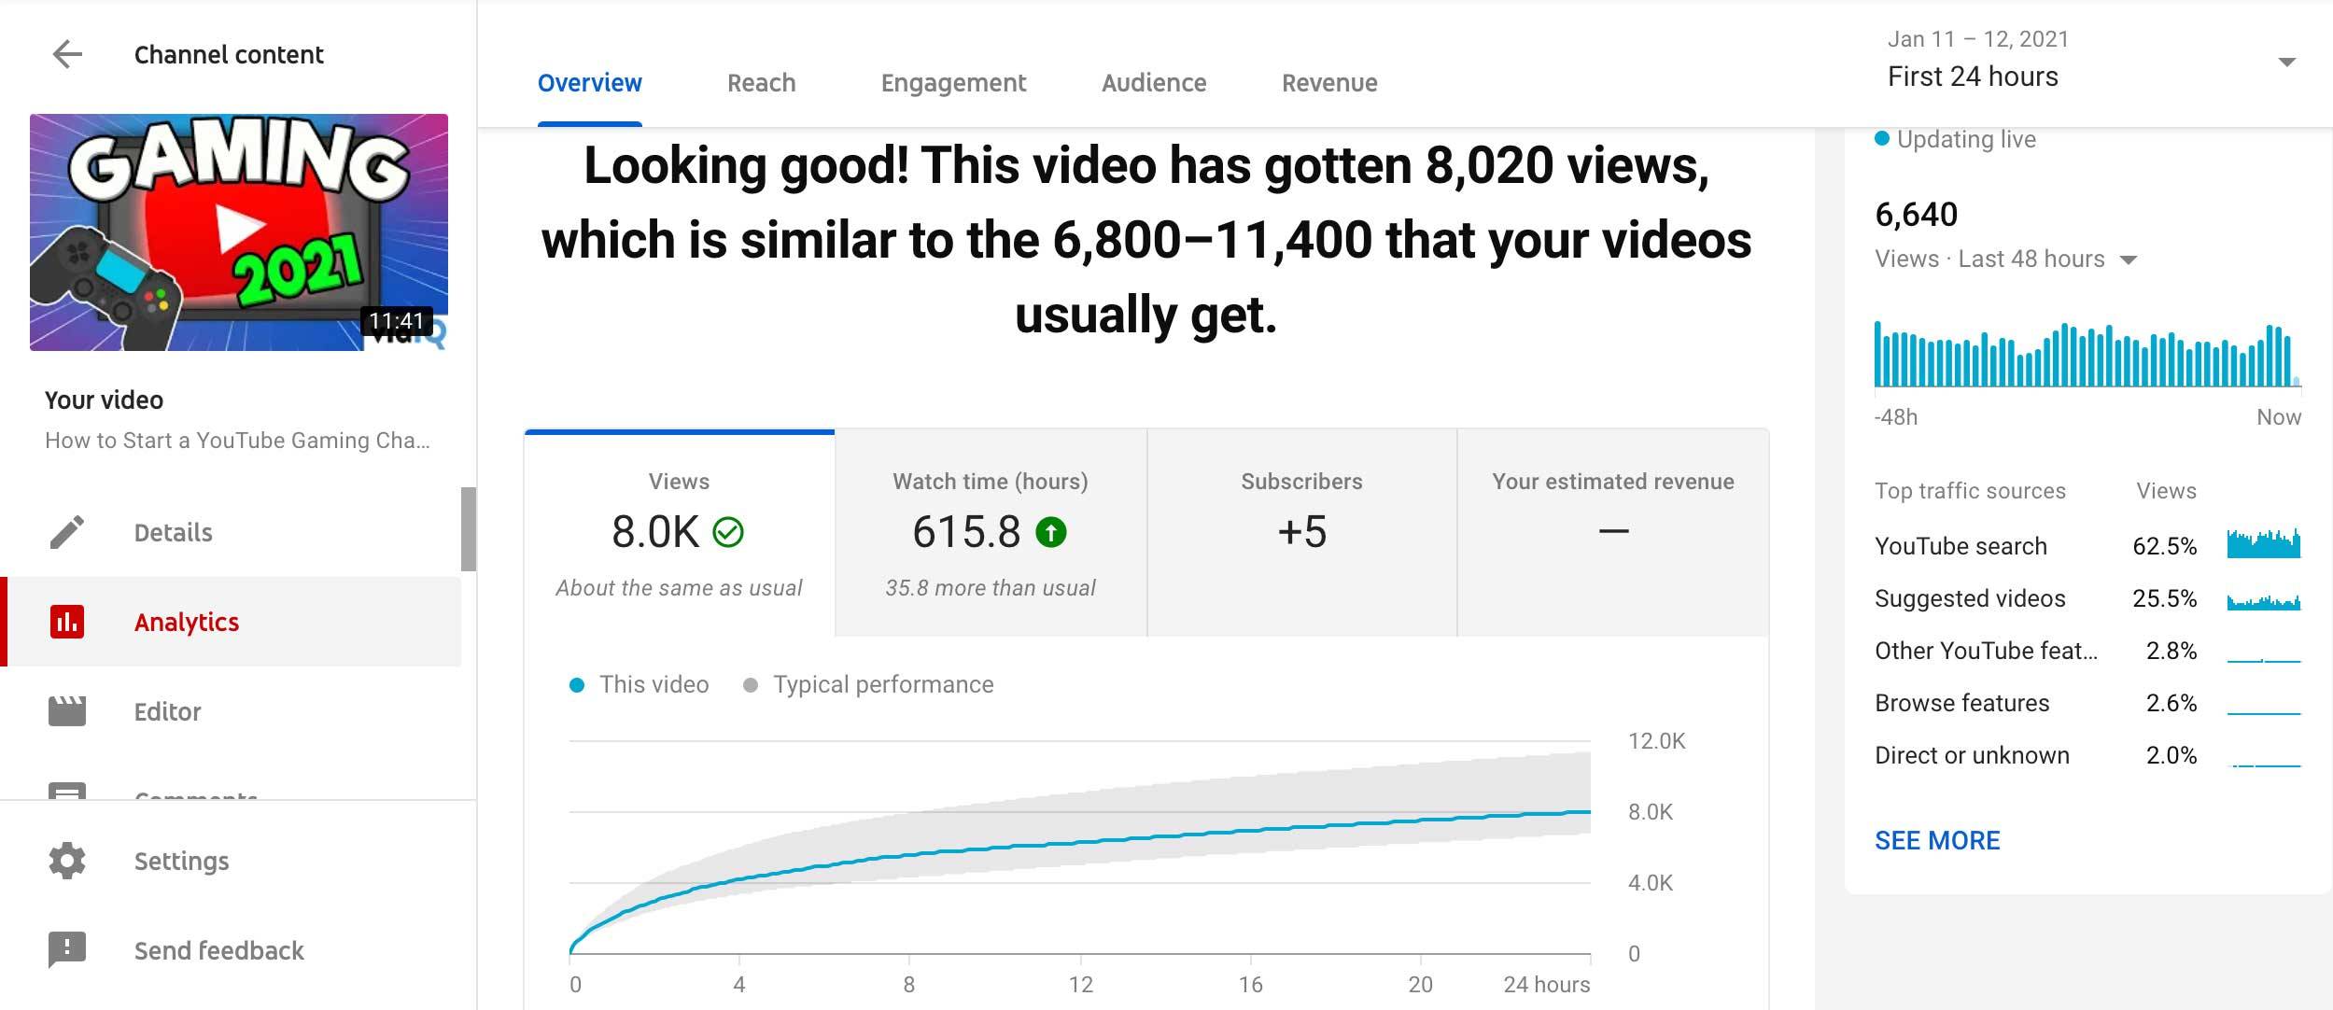Switch to the Reach tab
Screen dimensions: 2333x1010
coord(761,83)
